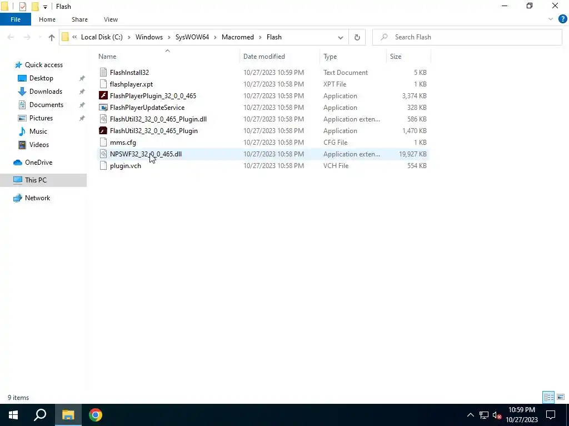This screenshot has height=426, width=569.
Task: Select the flashplayer.xpt file icon
Action: (103, 84)
